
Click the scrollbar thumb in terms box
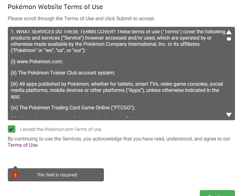(229, 39)
